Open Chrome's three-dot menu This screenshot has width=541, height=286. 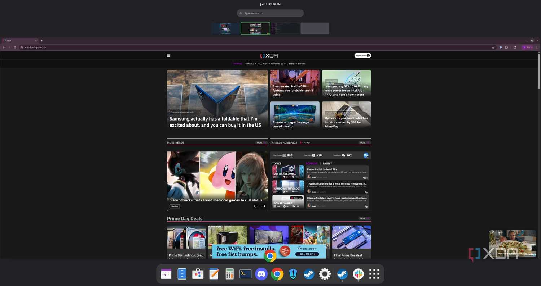point(537,47)
